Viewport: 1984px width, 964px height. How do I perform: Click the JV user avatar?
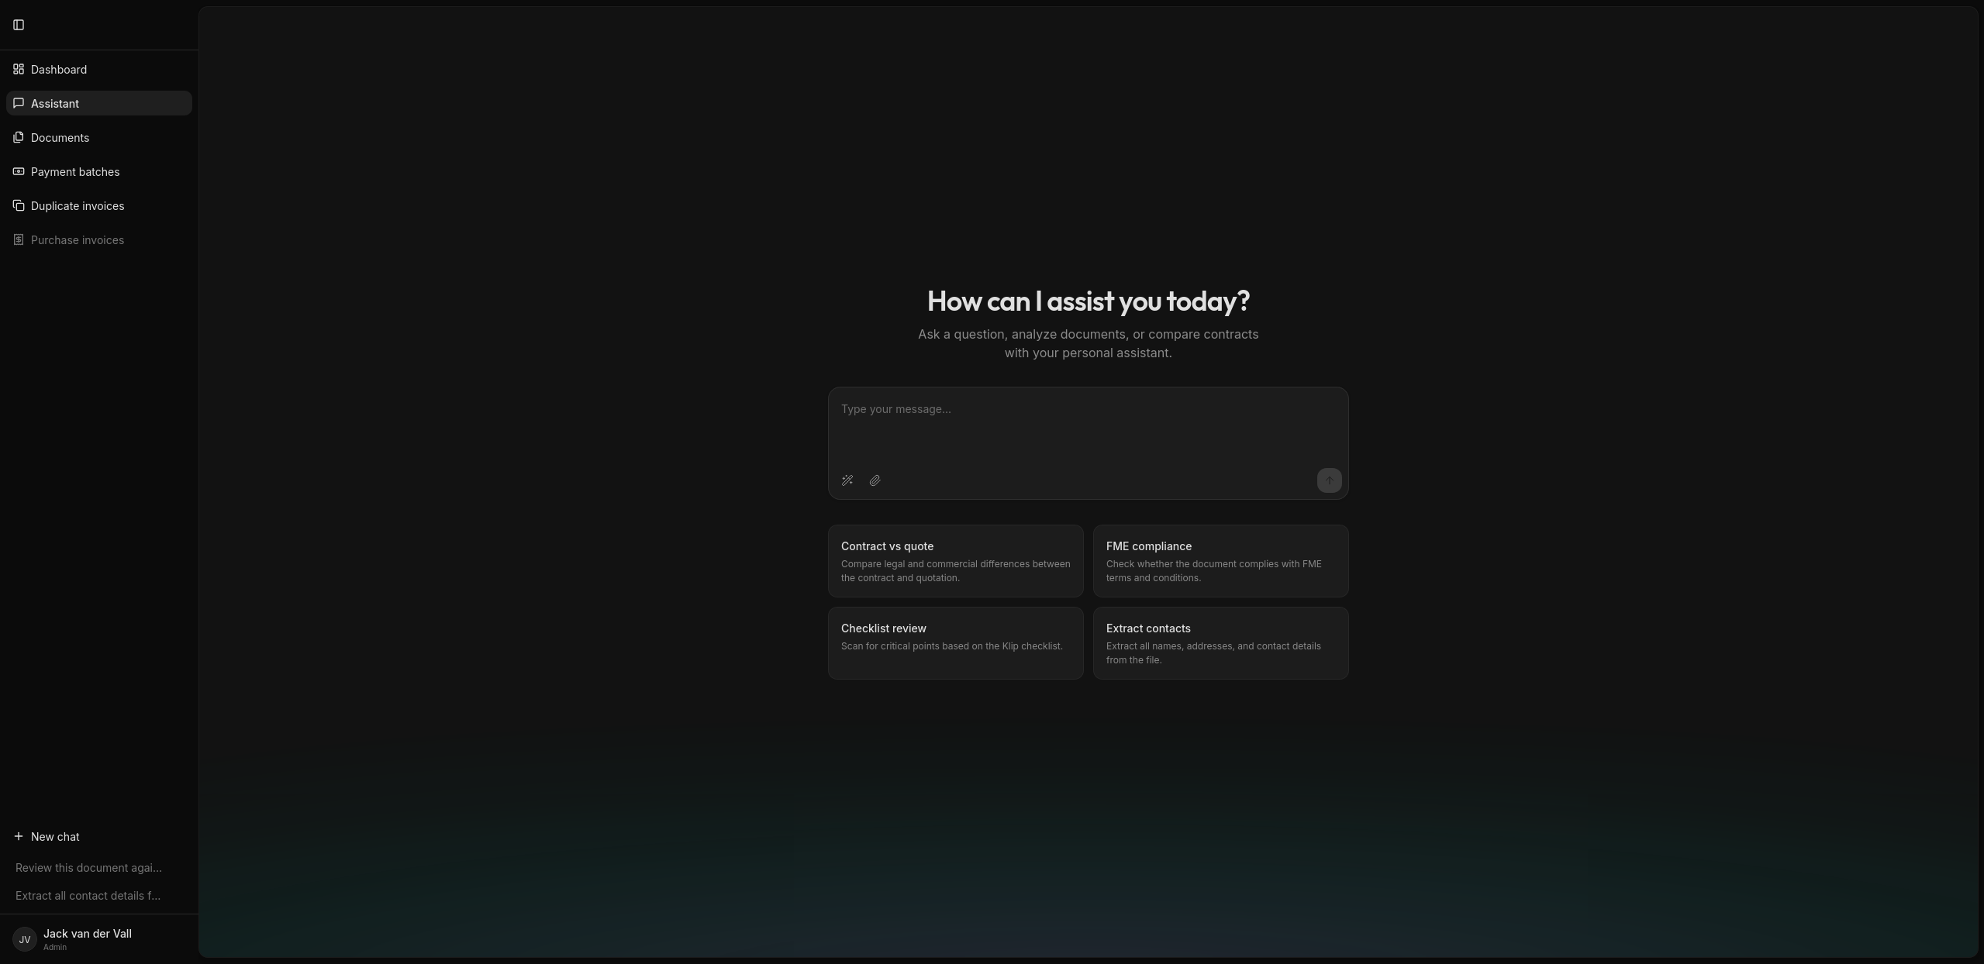pos(25,939)
